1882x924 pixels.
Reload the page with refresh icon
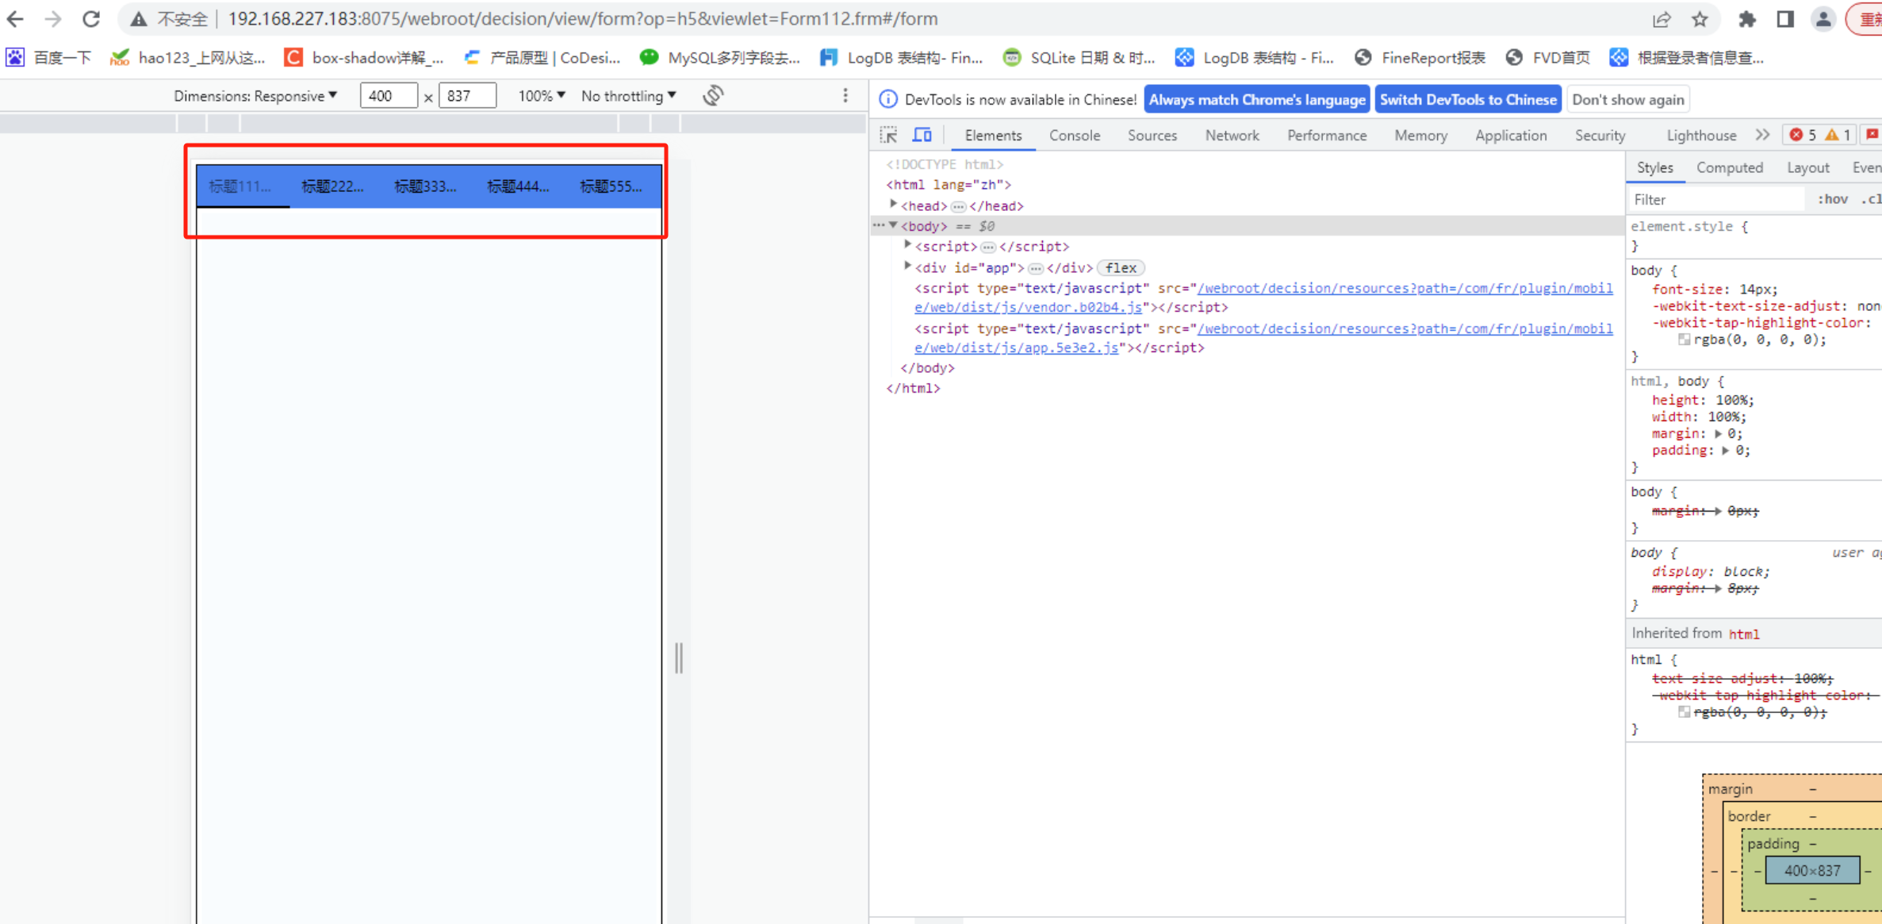click(91, 19)
